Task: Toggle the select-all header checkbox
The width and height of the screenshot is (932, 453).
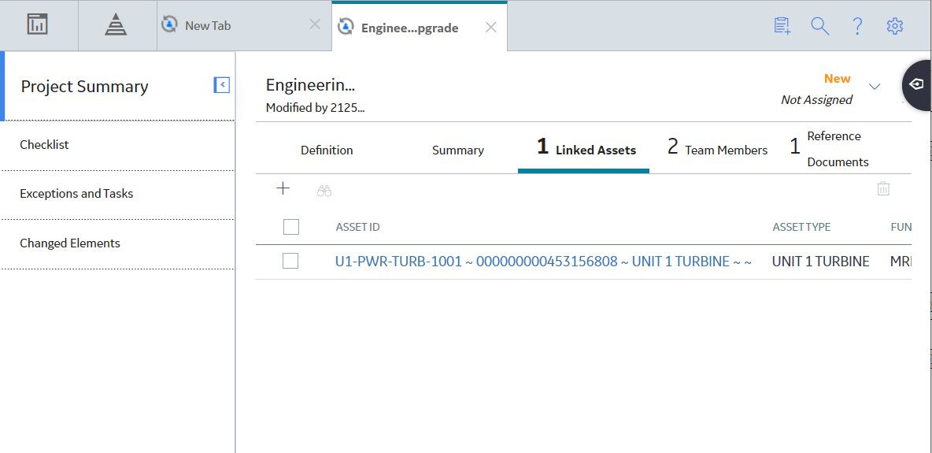Action: coord(291,227)
